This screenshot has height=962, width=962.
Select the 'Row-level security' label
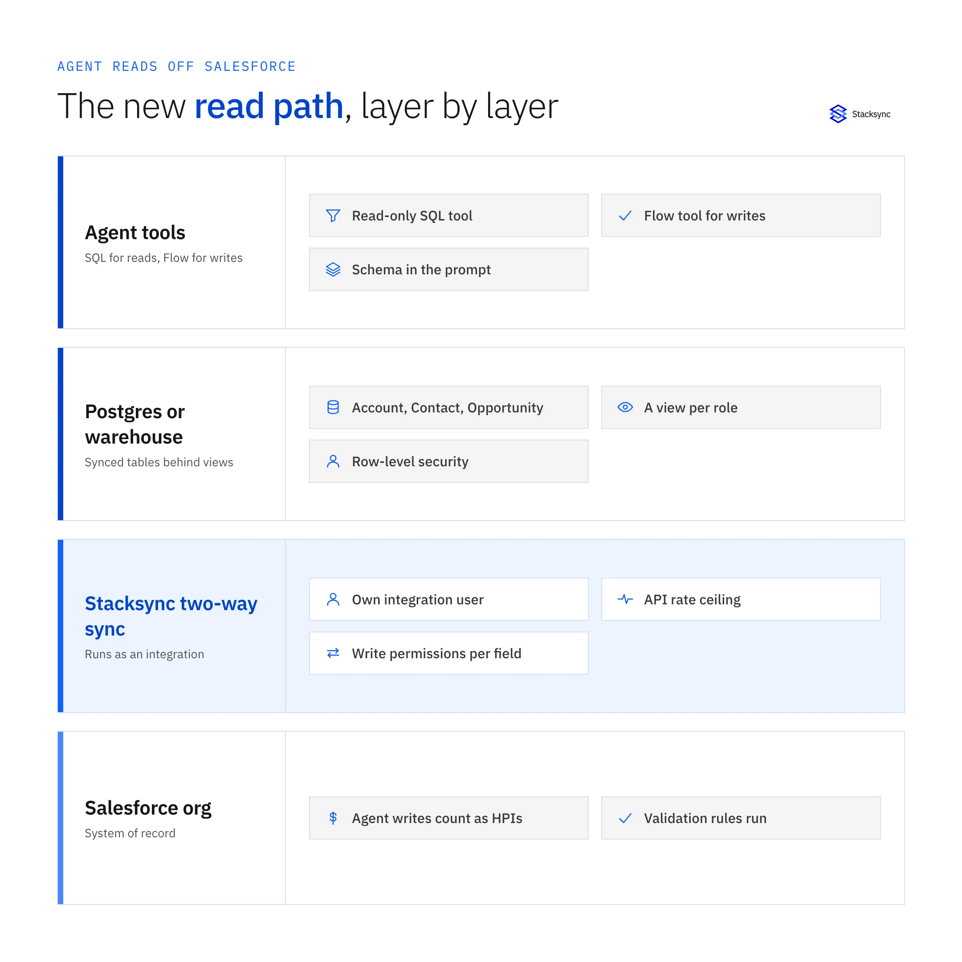click(x=410, y=461)
